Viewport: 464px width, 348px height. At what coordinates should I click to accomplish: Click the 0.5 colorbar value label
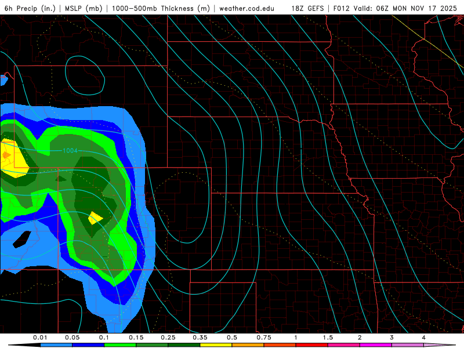tap(232, 338)
